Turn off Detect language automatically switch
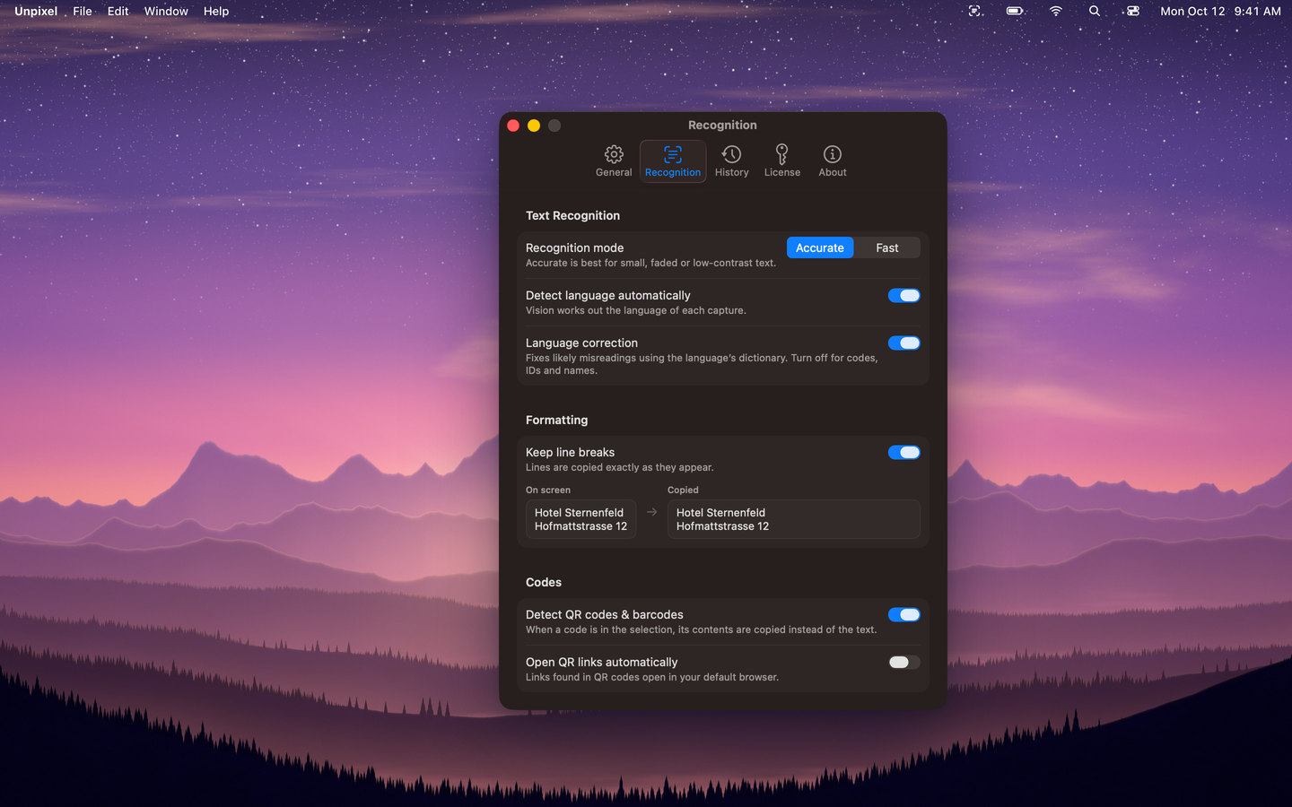The height and width of the screenshot is (807, 1292). click(x=904, y=296)
